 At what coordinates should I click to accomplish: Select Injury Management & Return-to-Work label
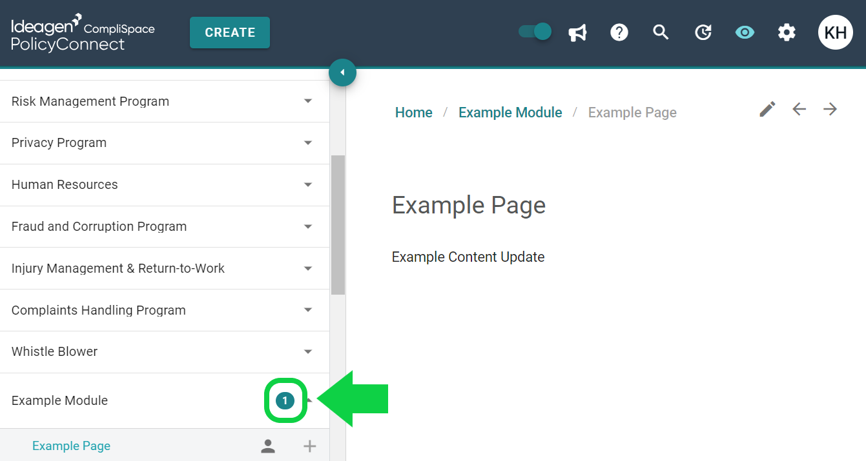118,268
